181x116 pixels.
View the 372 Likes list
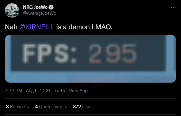coord(83,107)
